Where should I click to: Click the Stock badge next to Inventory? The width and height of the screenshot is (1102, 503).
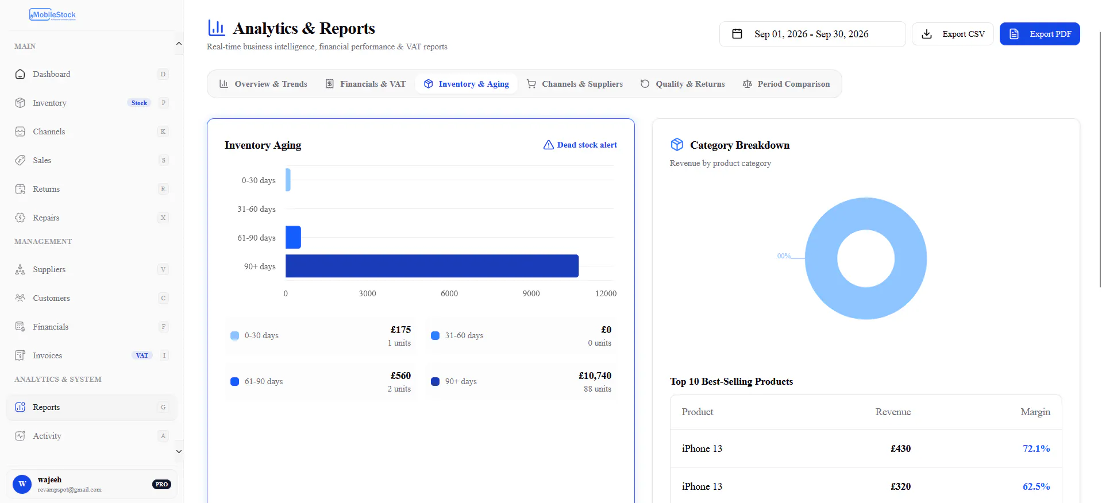click(x=139, y=103)
